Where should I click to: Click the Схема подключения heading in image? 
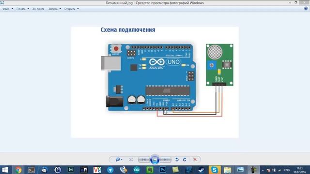(128, 30)
